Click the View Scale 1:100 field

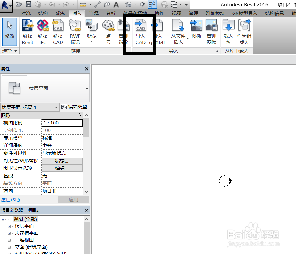62,123
